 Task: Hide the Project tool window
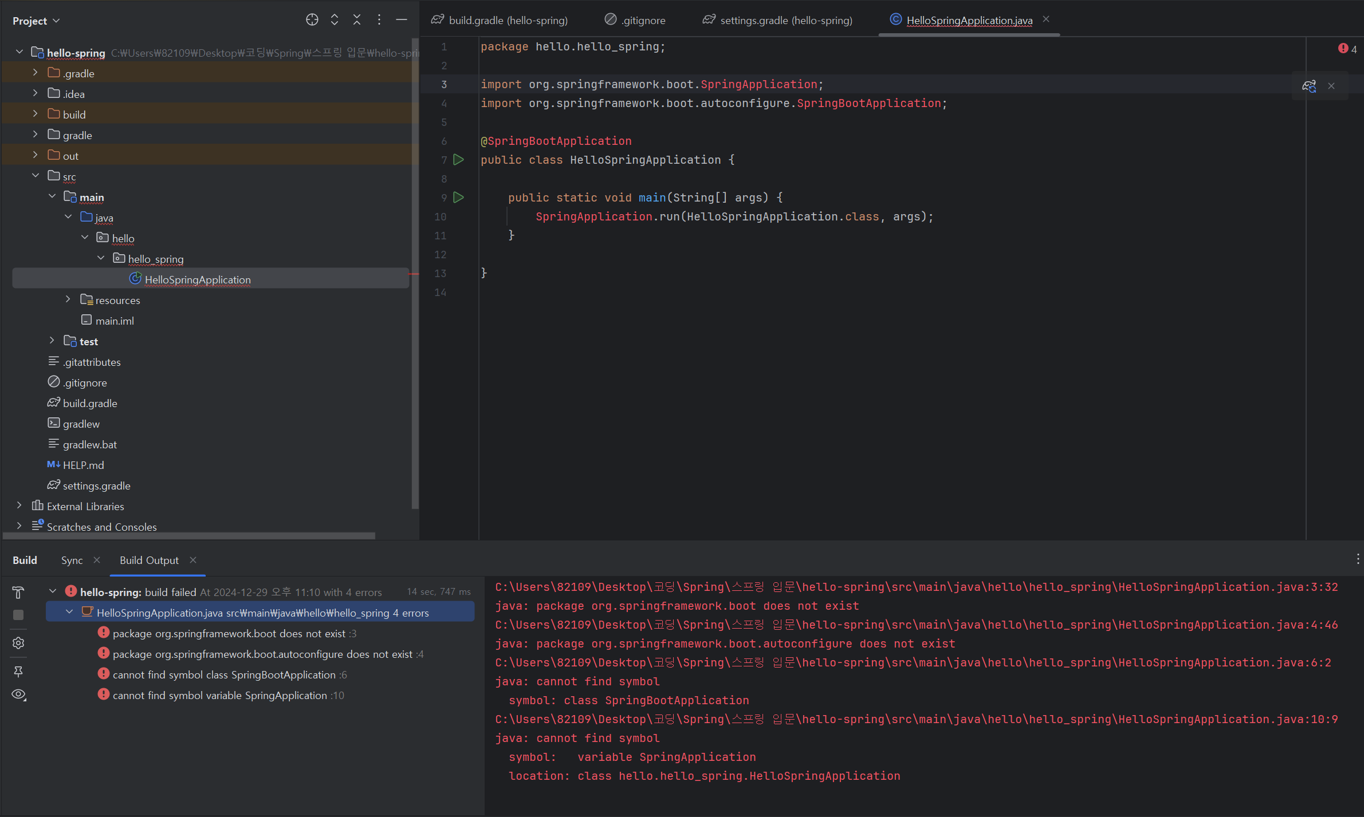[402, 20]
